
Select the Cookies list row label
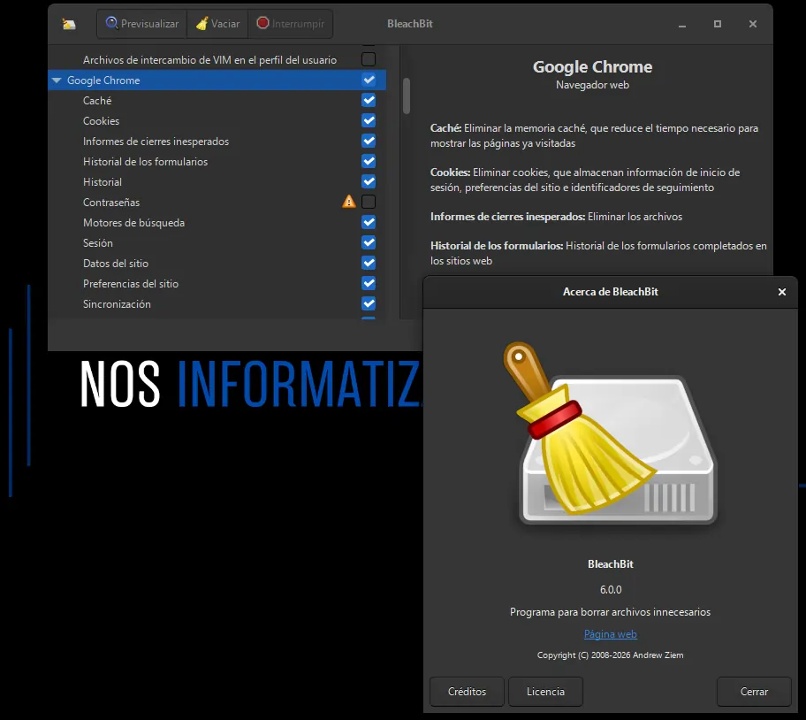(102, 121)
